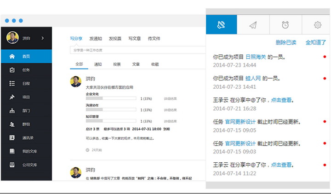Click the 群组 people icon
The height and width of the screenshot is (194, 331).
coord(12,124)
